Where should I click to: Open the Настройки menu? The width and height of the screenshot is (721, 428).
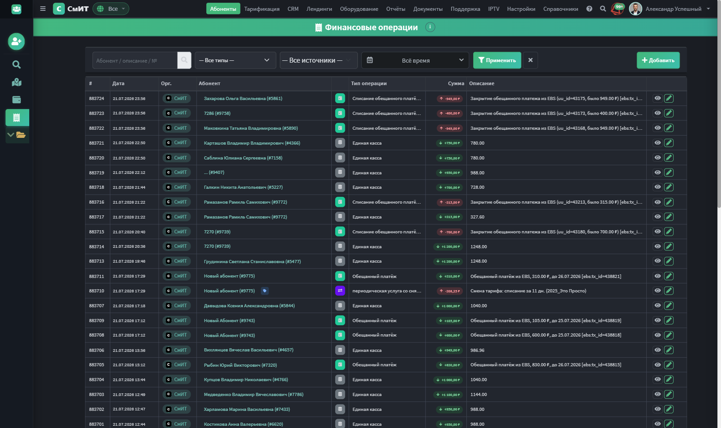coord(521,9)
